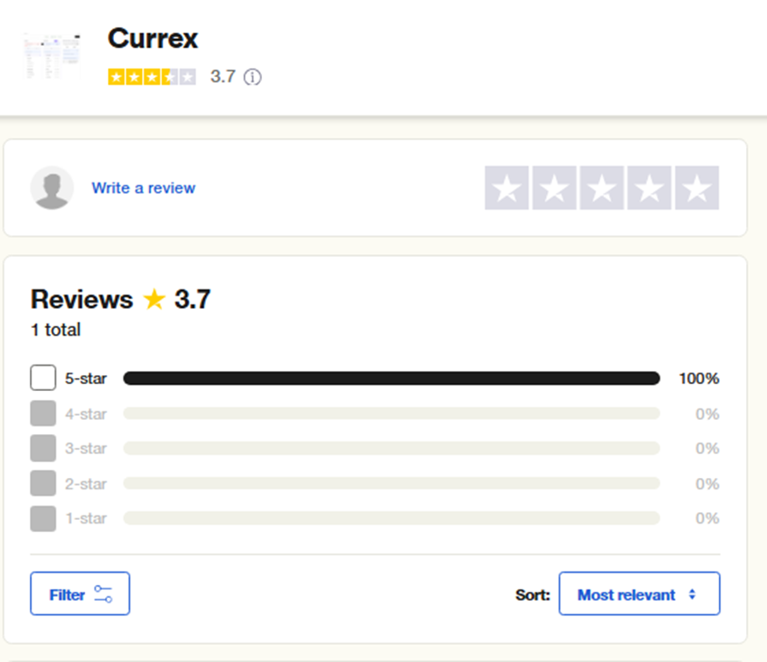Open the Most relevant sort dropdown
The width and height of the screenshot is (767, 662).
pyautogui.click(x=639, y=594)
